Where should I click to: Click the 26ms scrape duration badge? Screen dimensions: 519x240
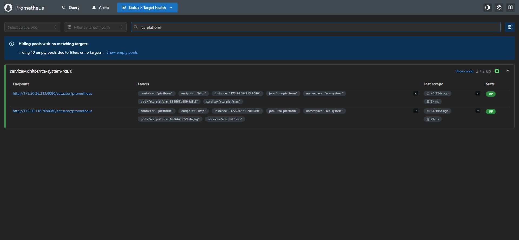coord(432,119)
